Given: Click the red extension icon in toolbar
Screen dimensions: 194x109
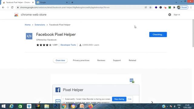Looking at the screenshot, I should (x=165, y=8).
